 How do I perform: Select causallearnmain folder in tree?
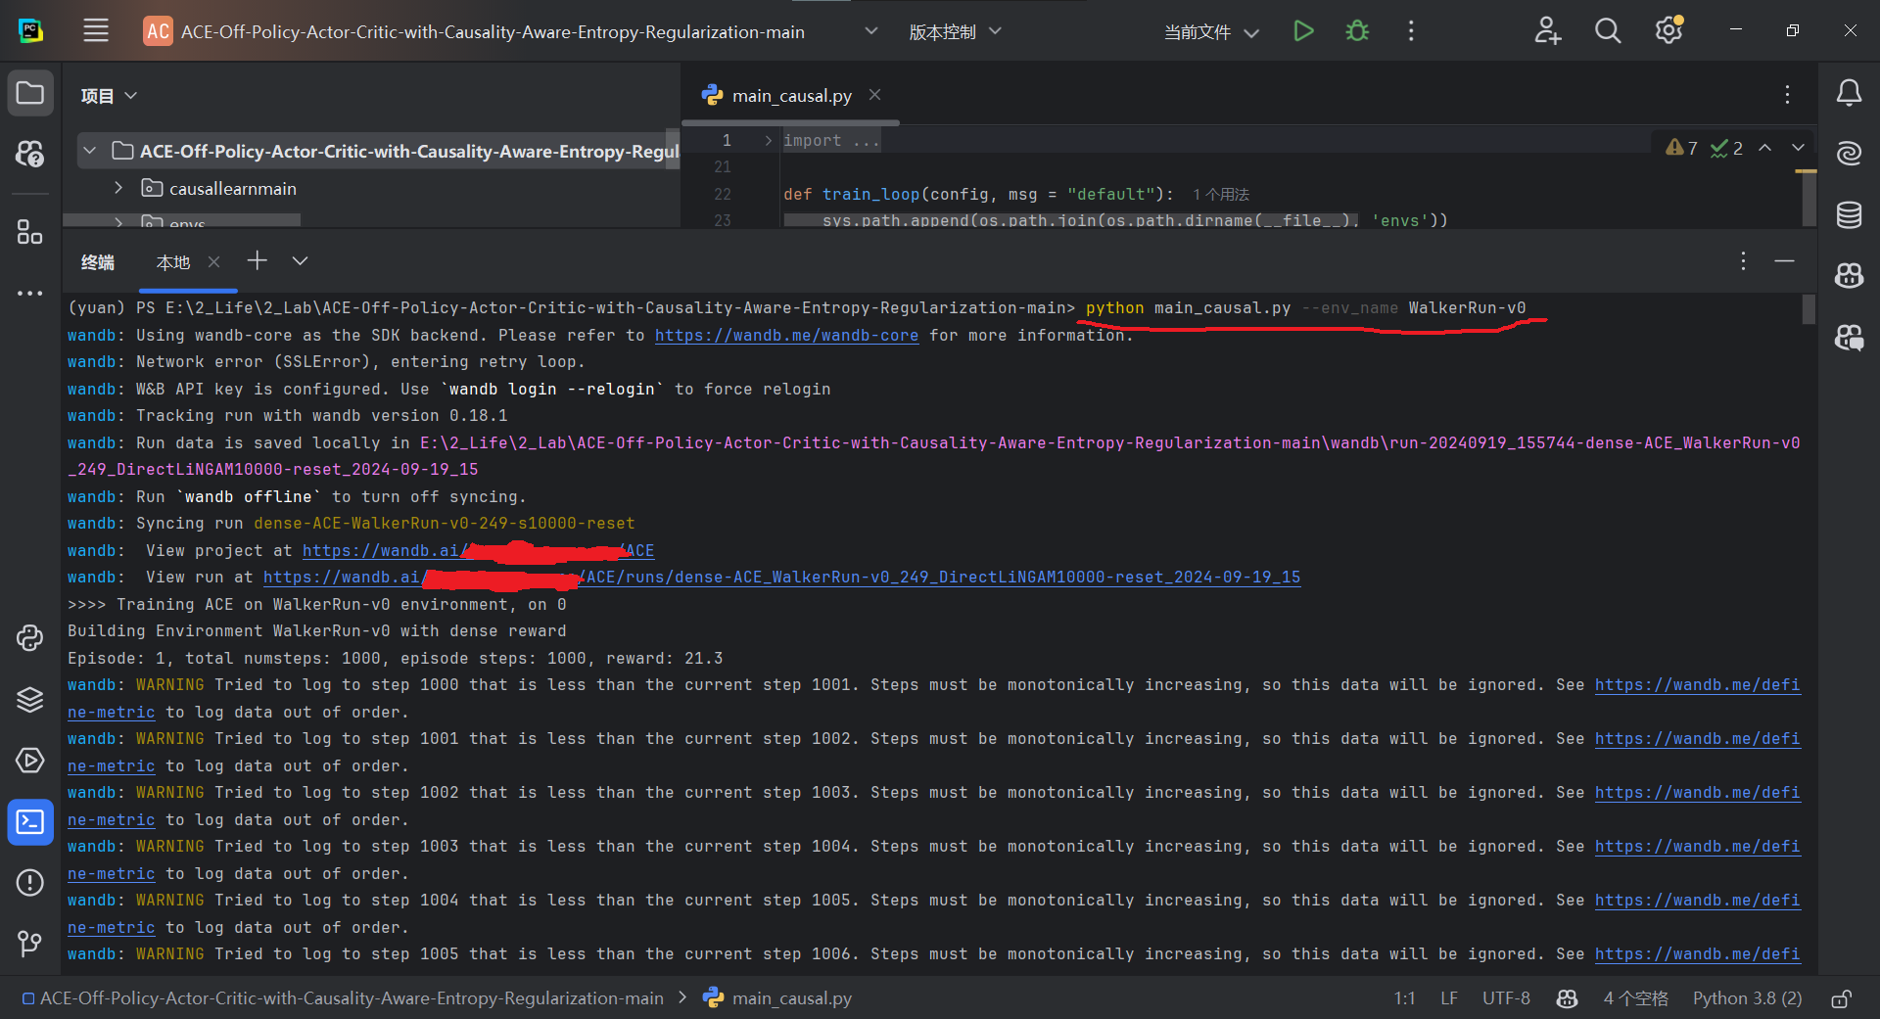pos(232,188)
